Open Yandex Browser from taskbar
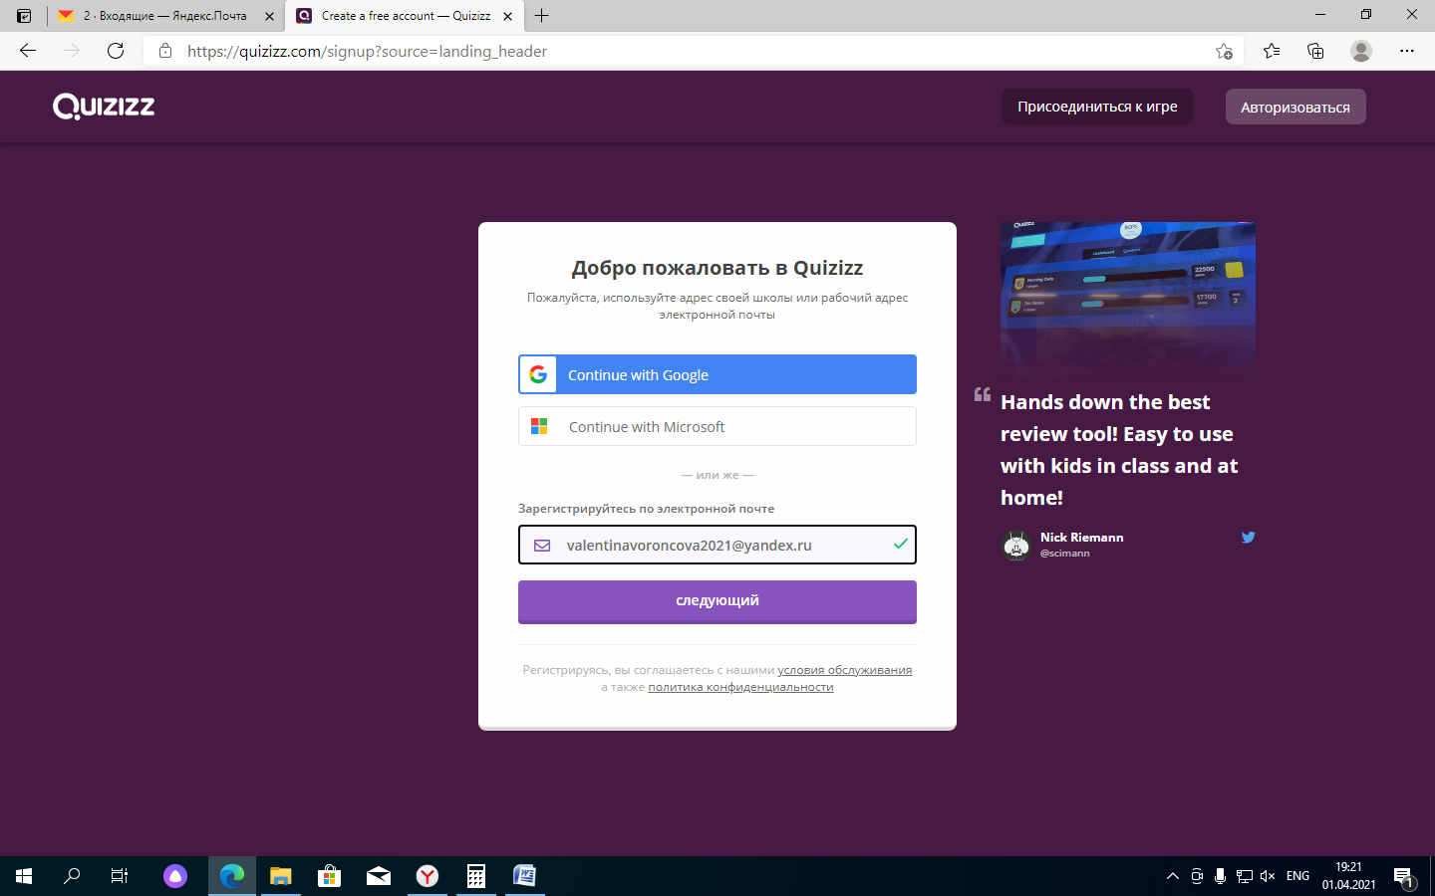The width and height of the screenshot is (1435, 896). pyautogui.click(x=428, y=876)
